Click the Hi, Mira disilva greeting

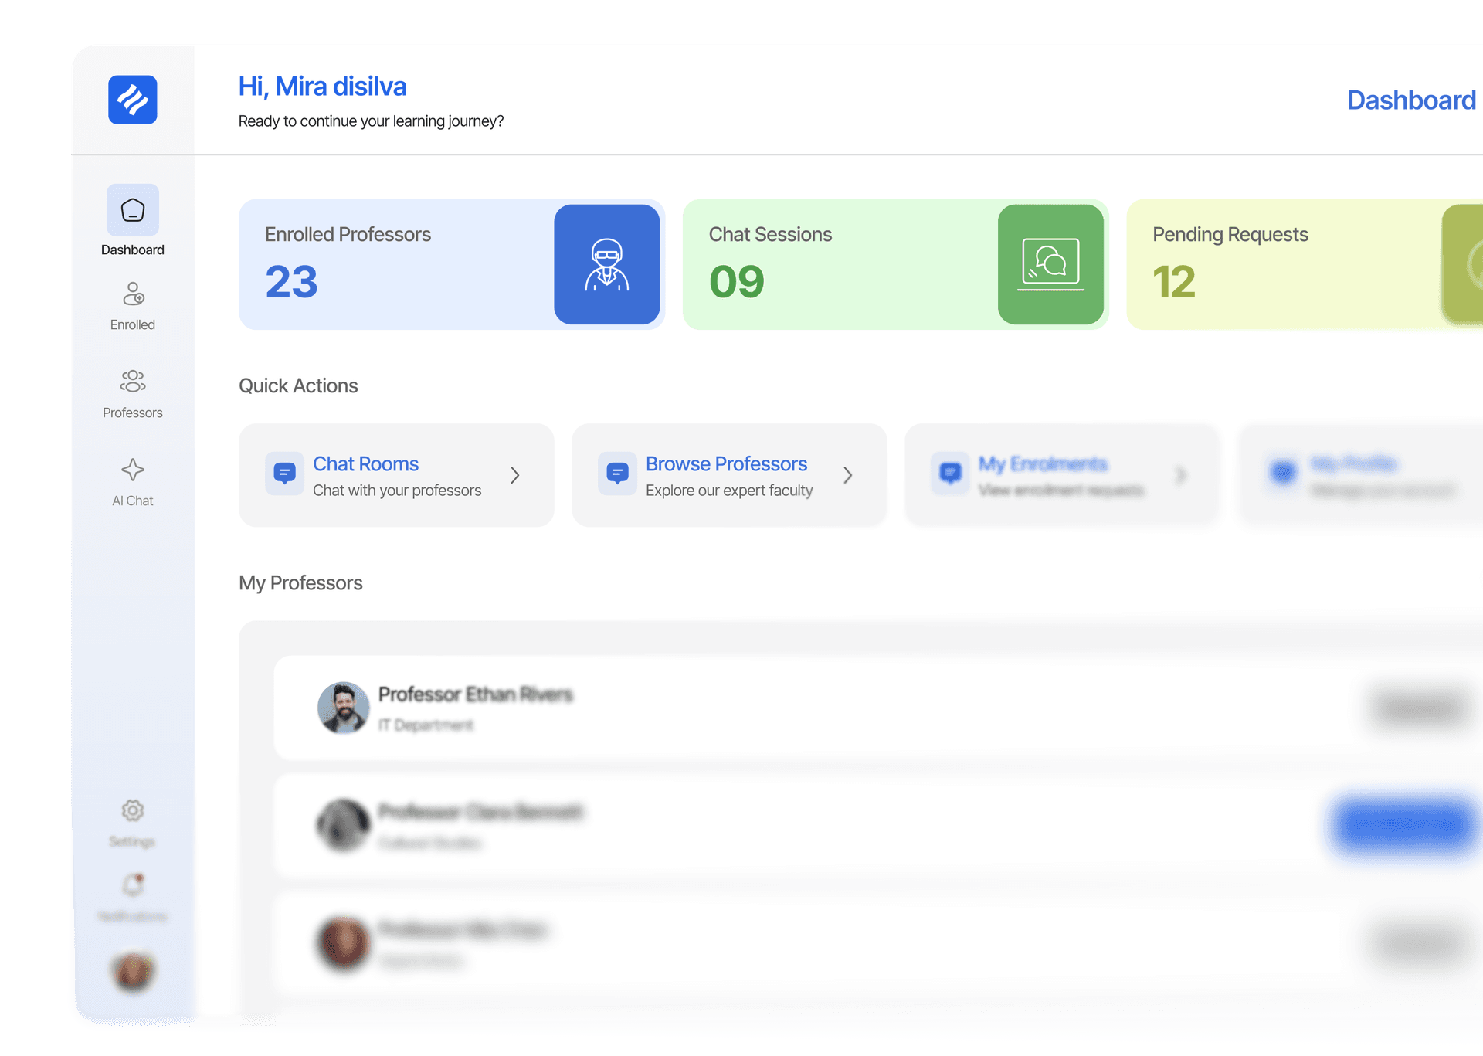(322, 87)
